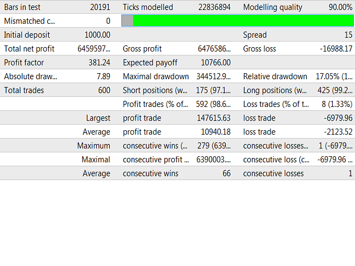The width and height of the screenshot is (355, 266).
Task: Select the absolute drawdown value 7.89
Action: pyautogui.click(x=104, y=76)
